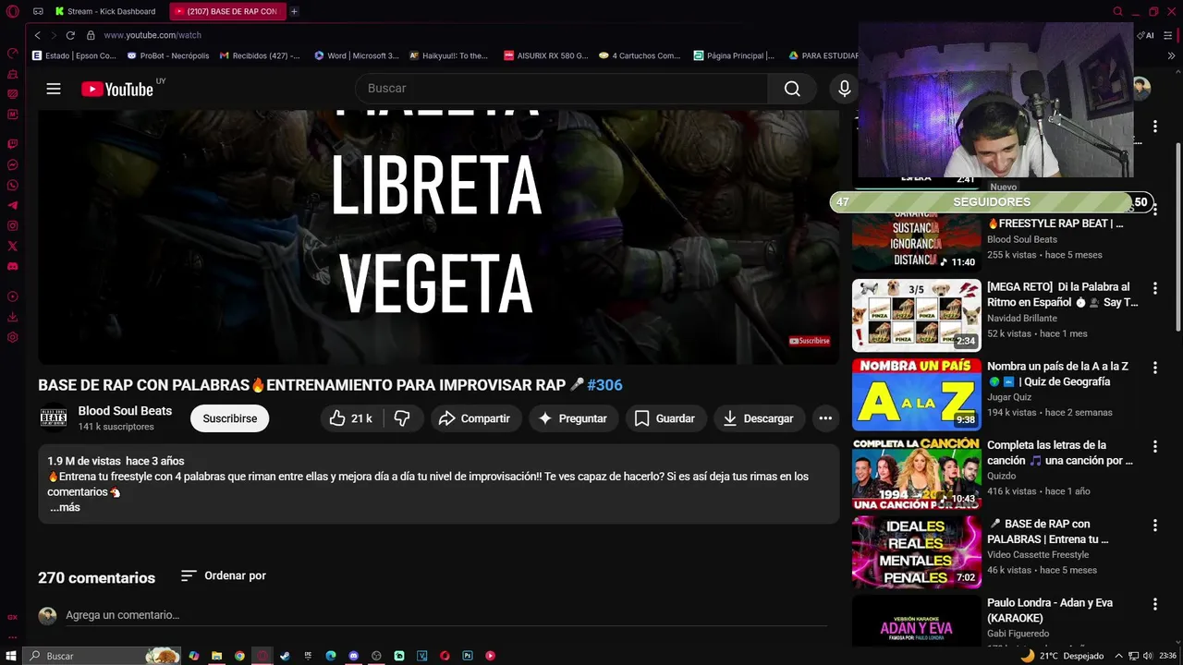Image resolution: width=1183 pixels, height=665 pixels.
Task: Open the YouTube guide hamburger menu
Action: tap(54, 89)
